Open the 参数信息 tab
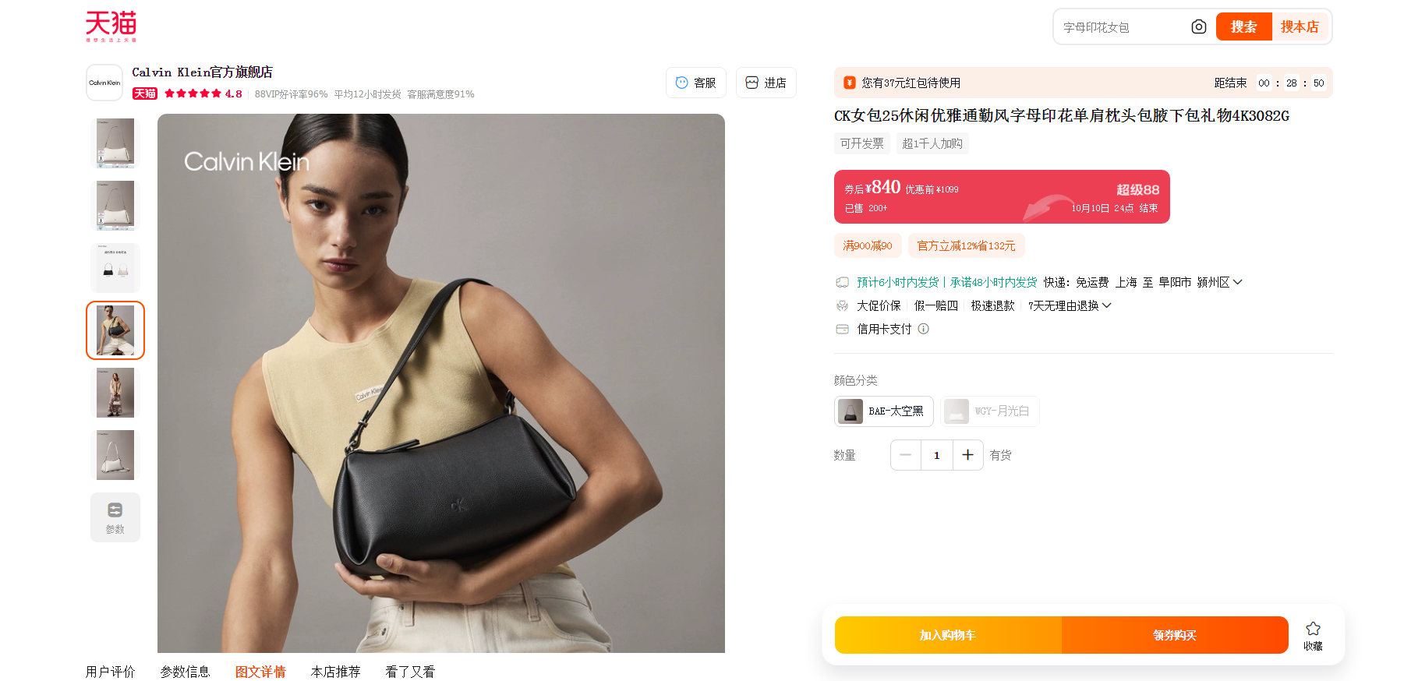1404x681 pixels. tap(186, 672)
